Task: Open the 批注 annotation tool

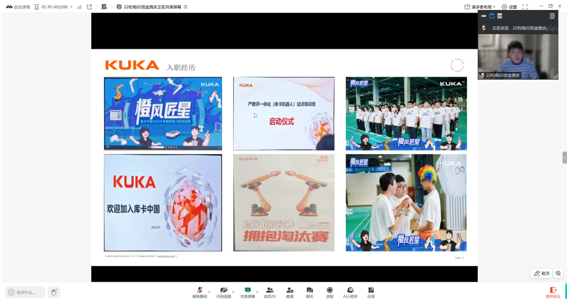Action: pyautogui.click(x=542, y=273)
